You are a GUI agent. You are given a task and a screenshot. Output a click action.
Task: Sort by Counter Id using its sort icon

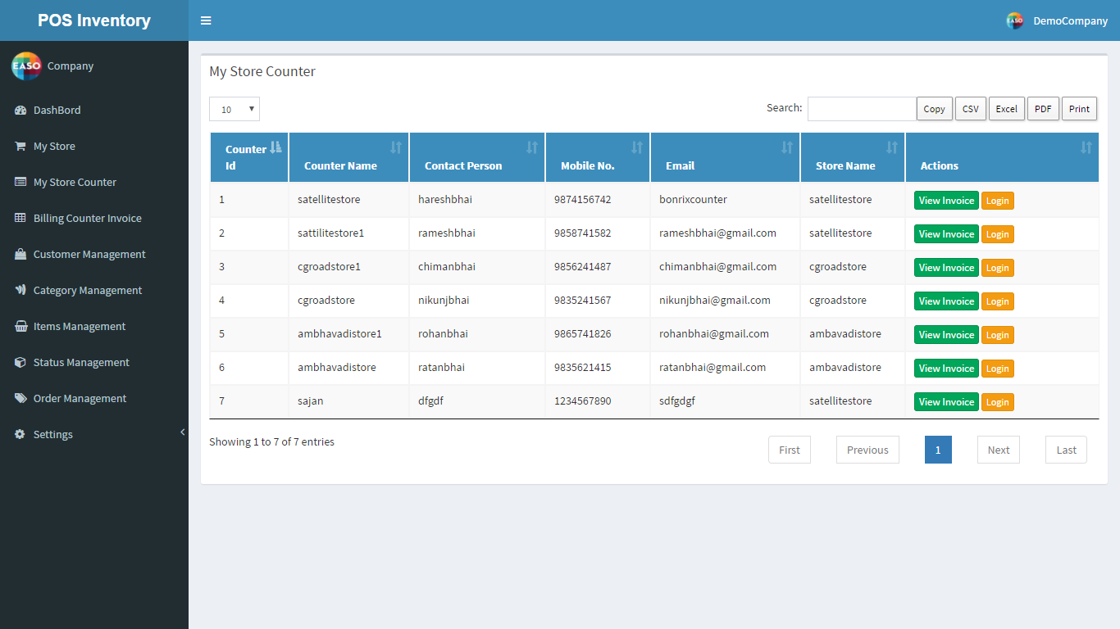(x=275, y=147)
